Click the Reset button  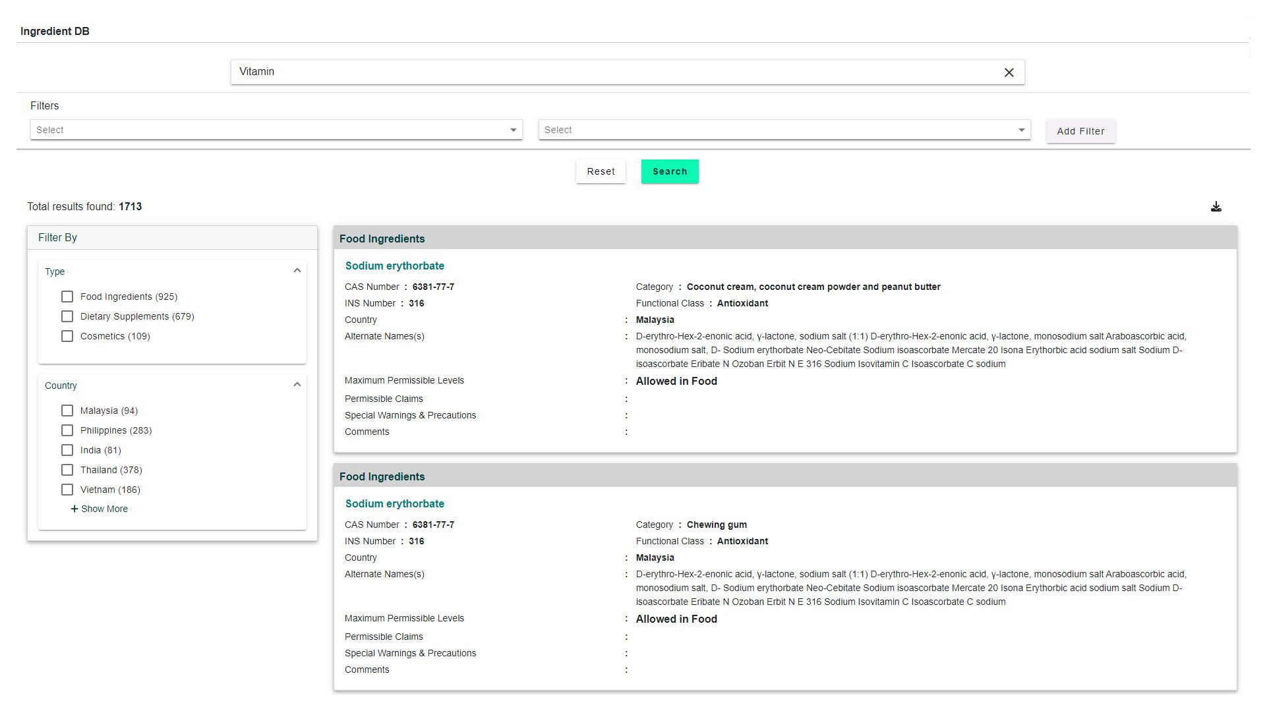click(600, 171)
